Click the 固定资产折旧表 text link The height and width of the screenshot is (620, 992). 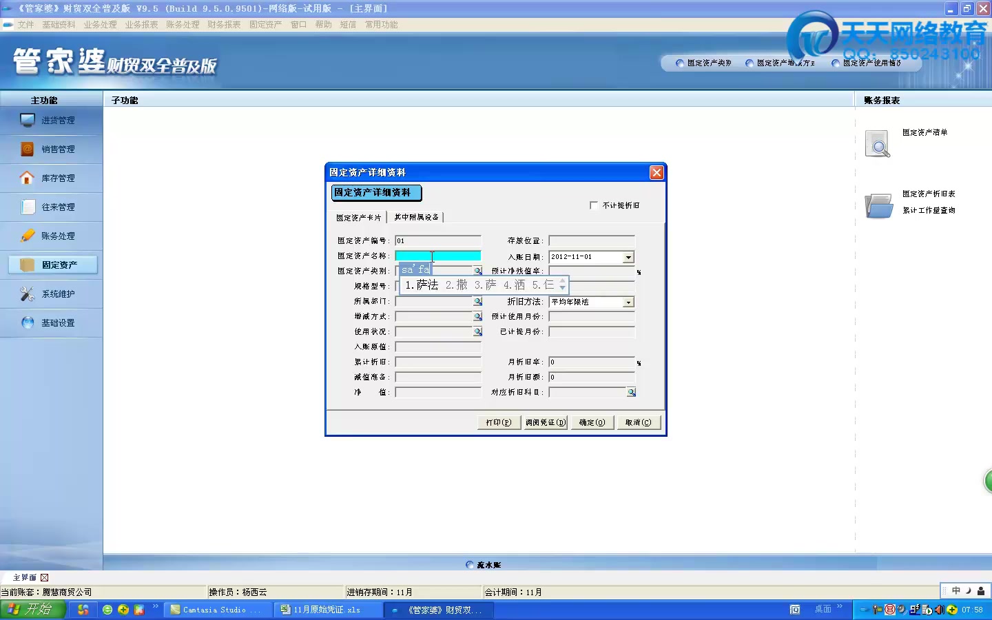click(929, 194)
